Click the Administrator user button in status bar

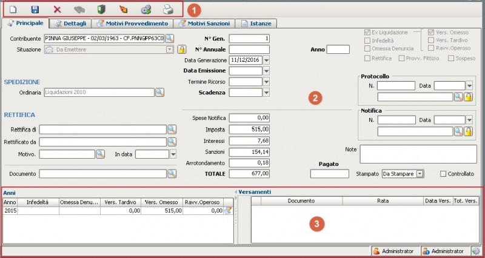tap(393, 251)
